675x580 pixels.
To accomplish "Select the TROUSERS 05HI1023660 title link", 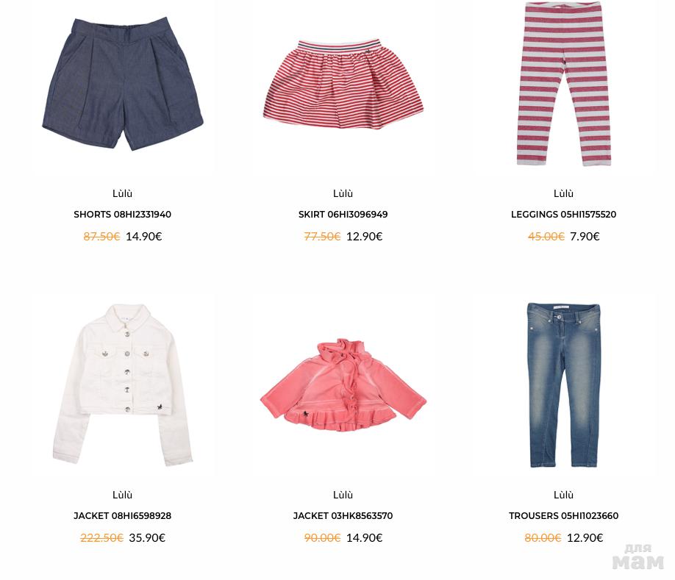I will click(x=563, y=515).
